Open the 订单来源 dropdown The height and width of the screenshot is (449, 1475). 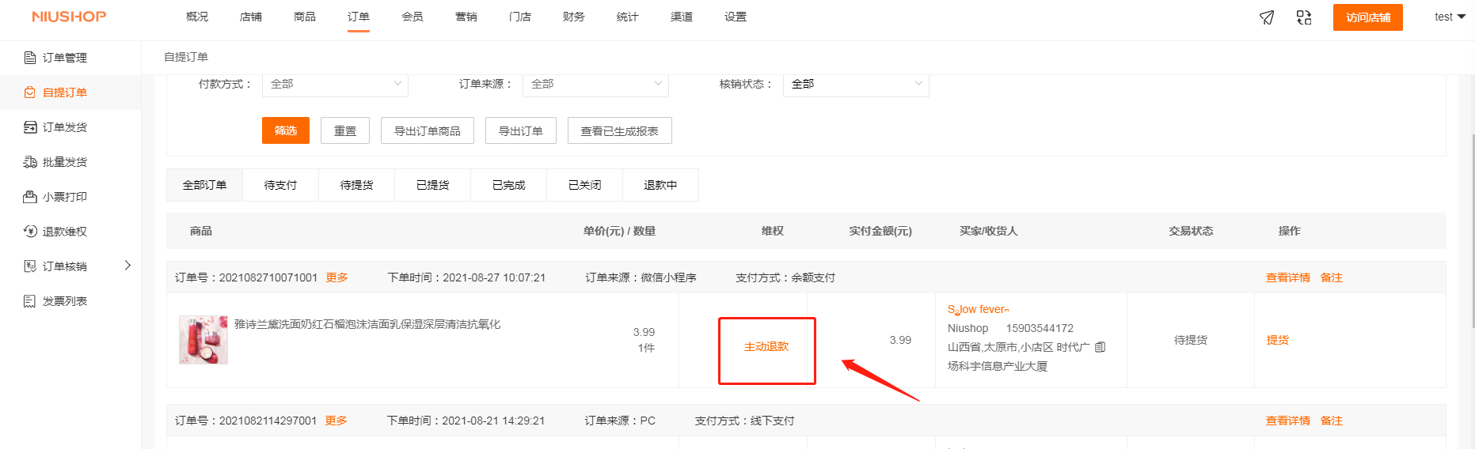pos(595,84)
